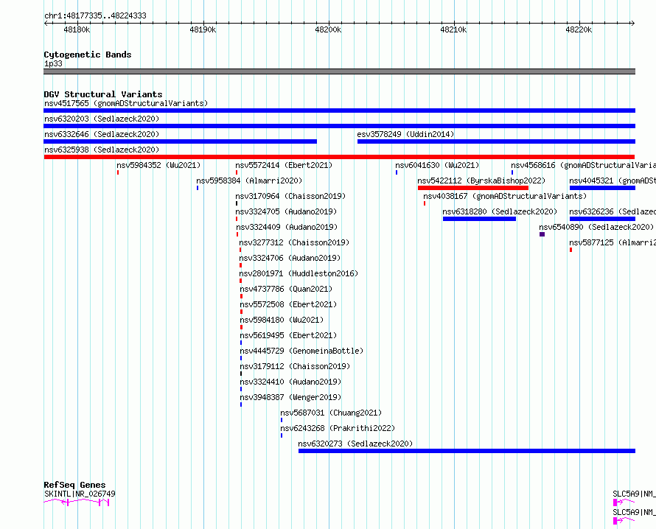
Task: Click the 48190k ruler tick label
Action: (203, 29)
